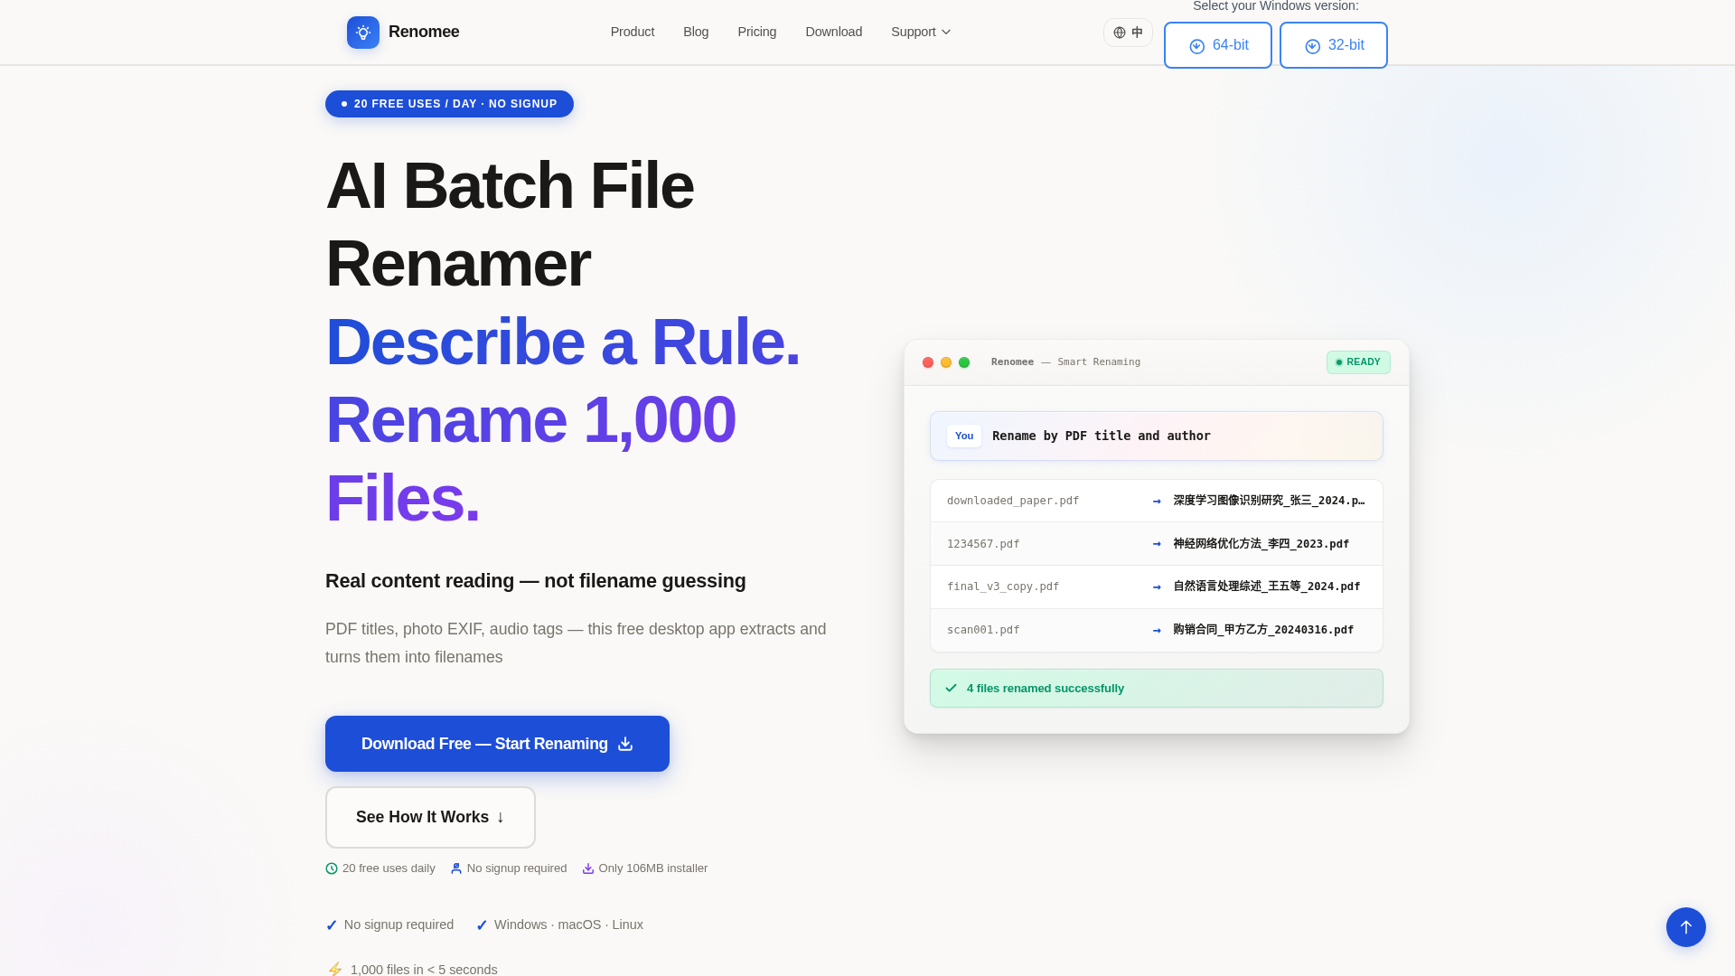This screenshot has height=976, width=1735.
Task: Click the 1234567.pdf filename
Action: click(983, 544)
